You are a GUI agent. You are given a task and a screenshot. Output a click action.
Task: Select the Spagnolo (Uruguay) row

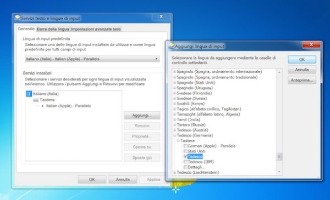pos(195,88)
